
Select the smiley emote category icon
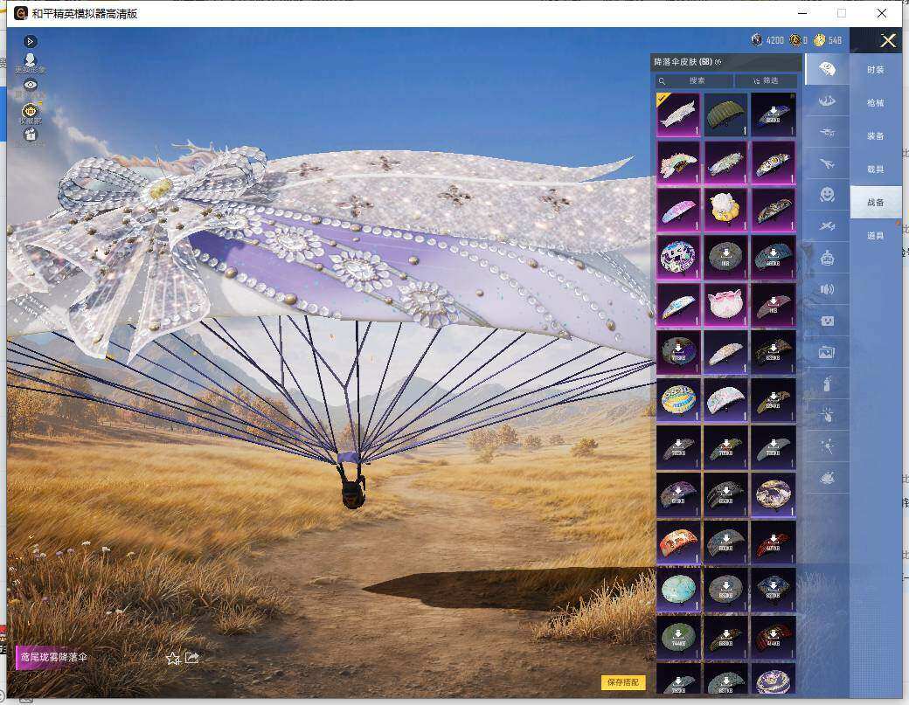click(x=827, y=194)
